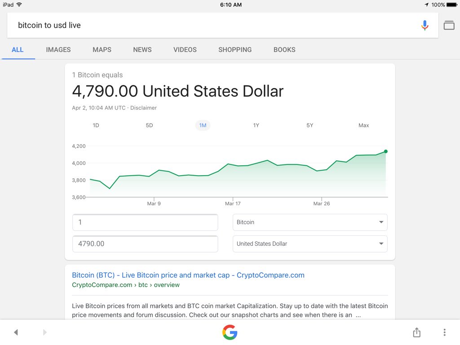The height and width of the screenshot is (345, 460).
Task: Tap the voice search microphone icon
Action: (425, 25)
